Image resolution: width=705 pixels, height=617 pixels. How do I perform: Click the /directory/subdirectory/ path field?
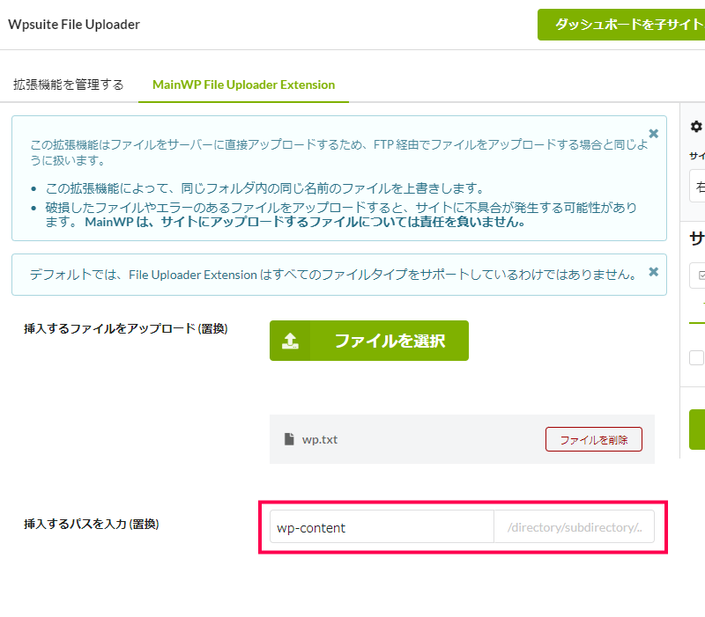[x=575, y=526]
